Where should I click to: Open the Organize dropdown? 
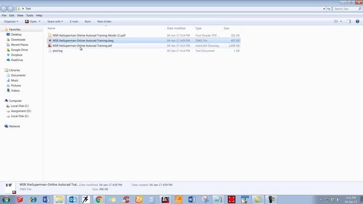pos(11,22)
